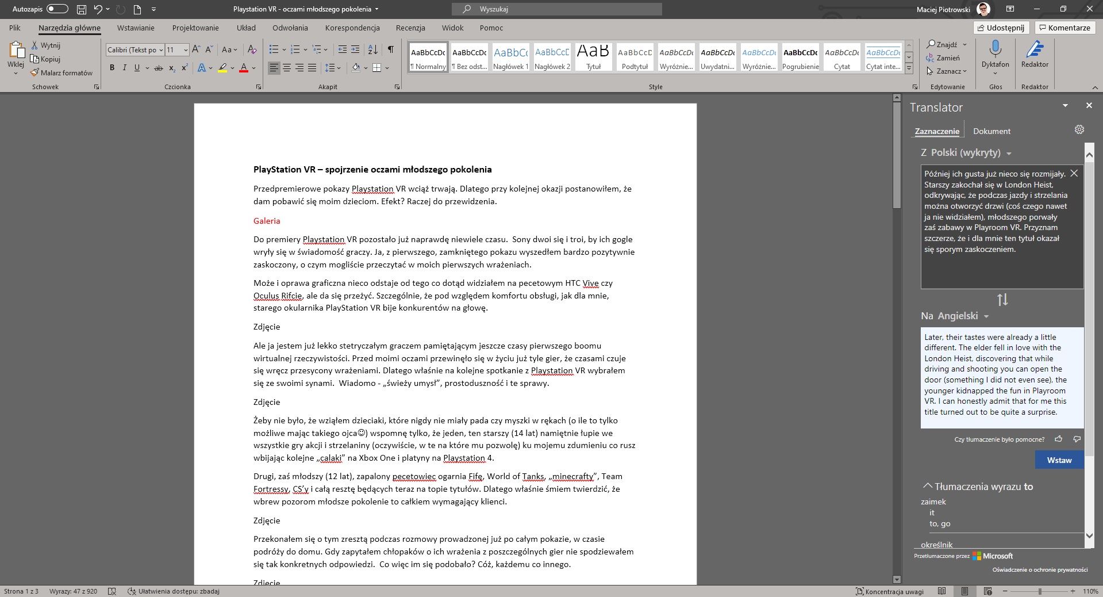Cut selection using Wytnij
Viewport: 1103px width, 597px height.
[45, 45]
